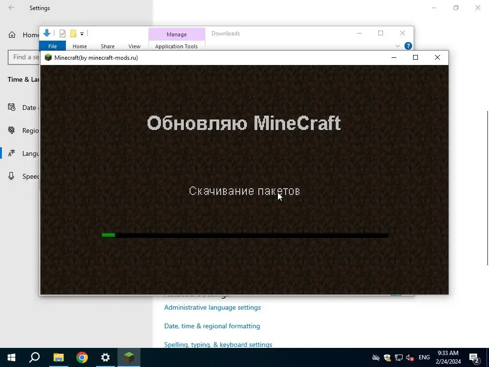Screen dimensions: 489x367
Task: Open the Application Tools tab
Action: [x=177, y=46]
